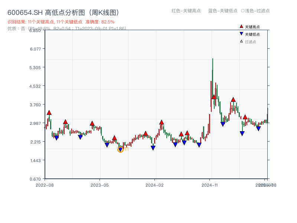Click the red 识别结果 accuracy summary line
Image resolution: width=297 pixels, height=223 pixels.
(61, 22)
